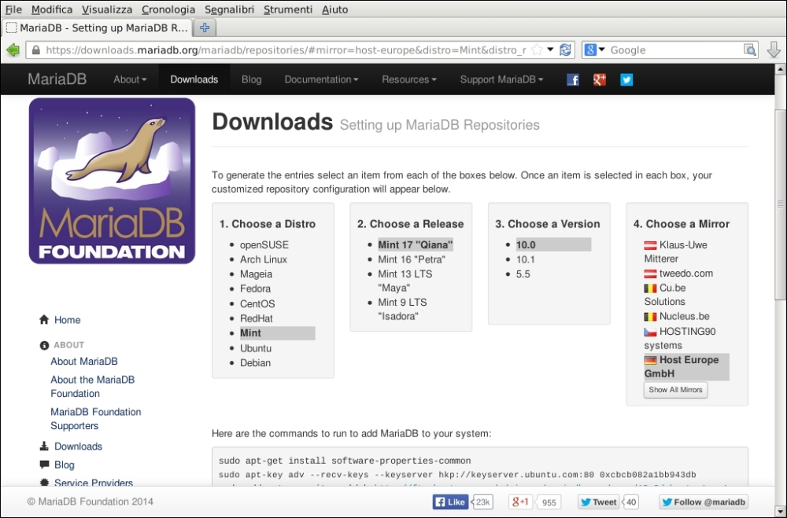Open MariaDB's Facebook page icon

pos(573,79)
